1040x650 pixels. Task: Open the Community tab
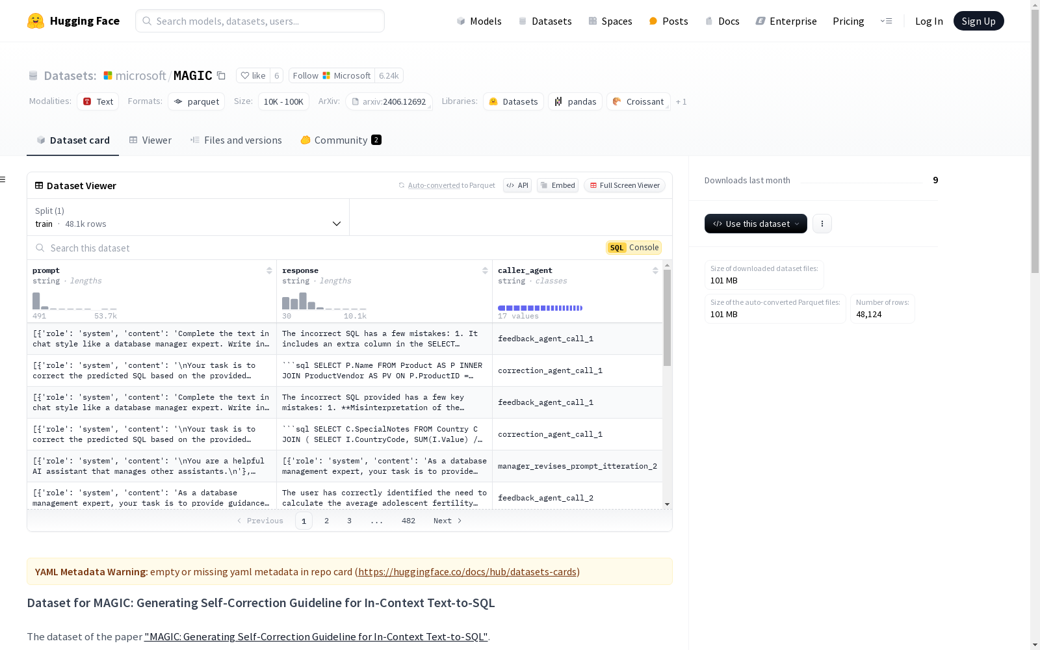click(x=341, y=140)
